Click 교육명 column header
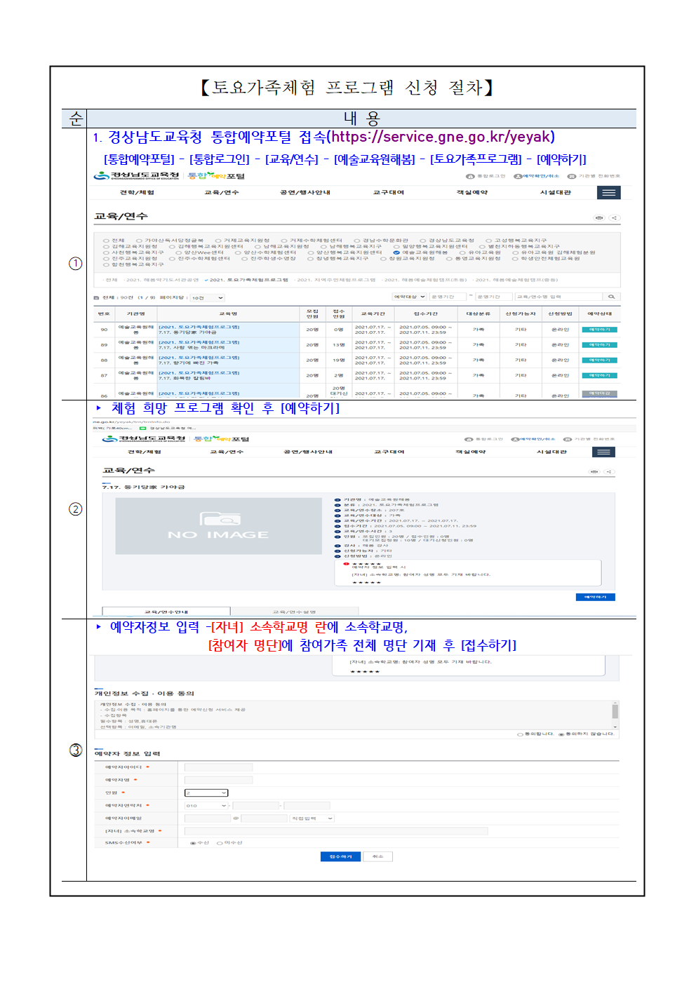The image size is (696, 984). pos(229,314)
